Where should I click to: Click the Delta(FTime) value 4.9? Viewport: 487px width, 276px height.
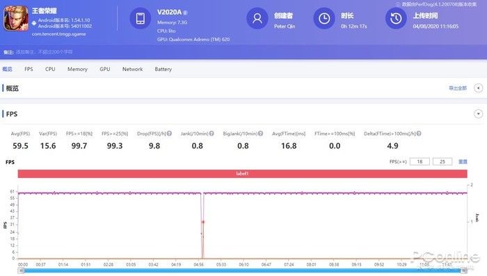tap(392, 145)
